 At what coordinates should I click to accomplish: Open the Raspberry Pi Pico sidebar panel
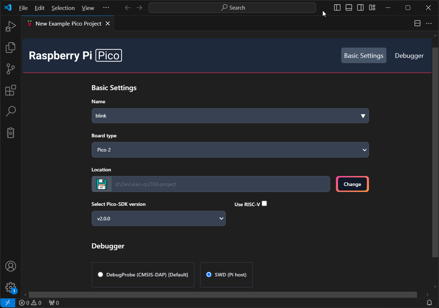tap(11, 133)
